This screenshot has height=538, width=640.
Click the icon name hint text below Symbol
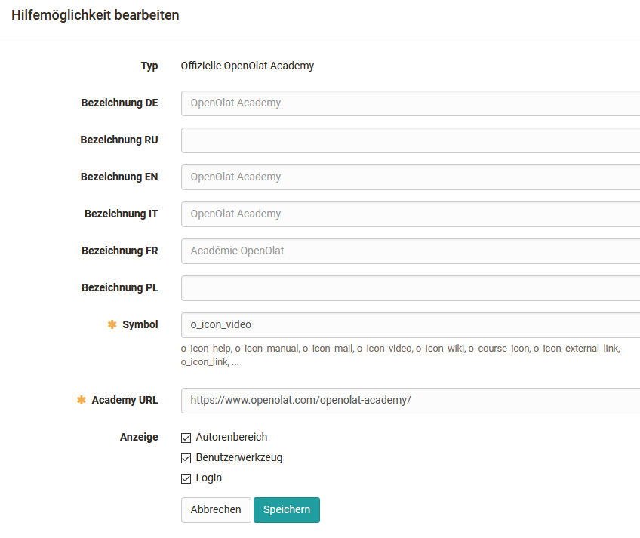(x=400, y=355)
